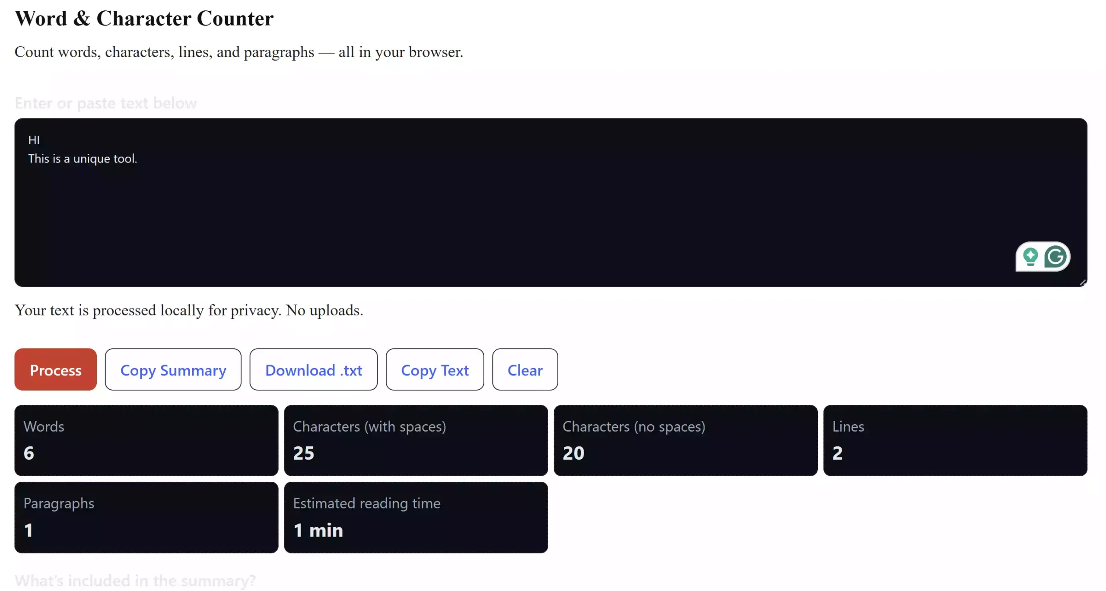Click the Estimated reading time card

pyautogui.click(x=416, y=517)
